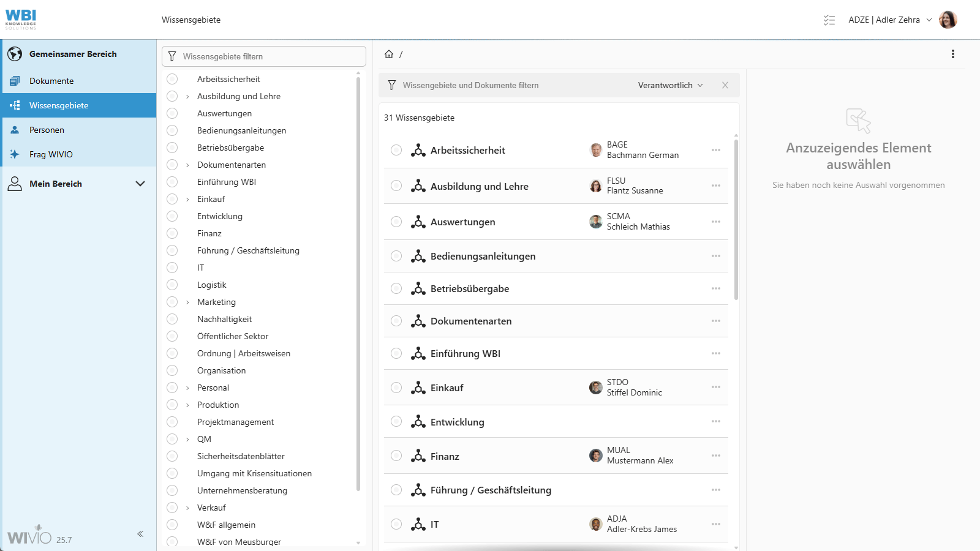Click the home icon in the breadcrumb bar
This screenshot has width=980, height=551.
click(x=388, y=54)
